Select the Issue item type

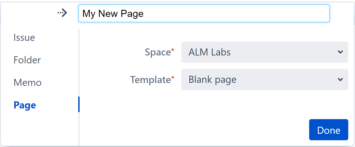(24, 38)
